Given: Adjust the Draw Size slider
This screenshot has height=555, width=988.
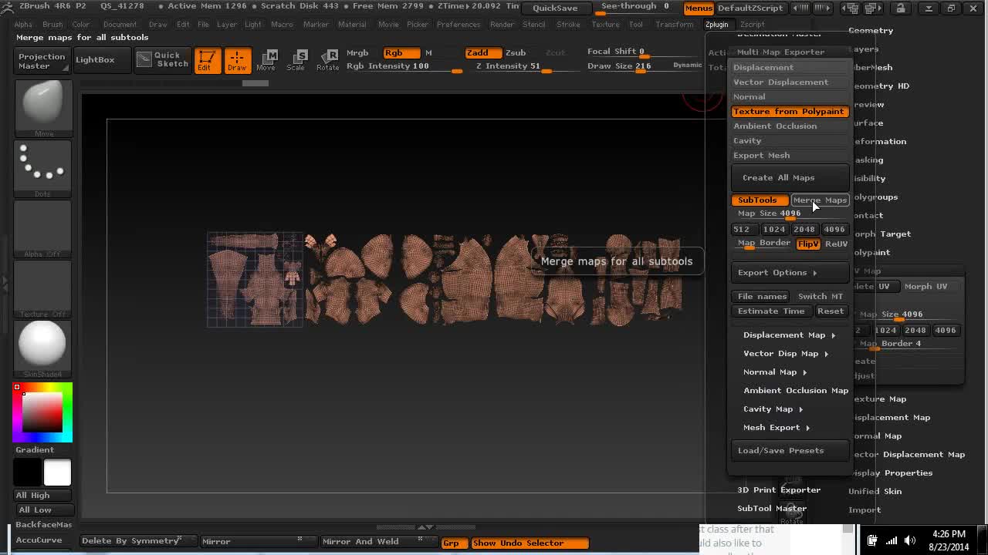Looking at the screenshot, I should [629, 66].
